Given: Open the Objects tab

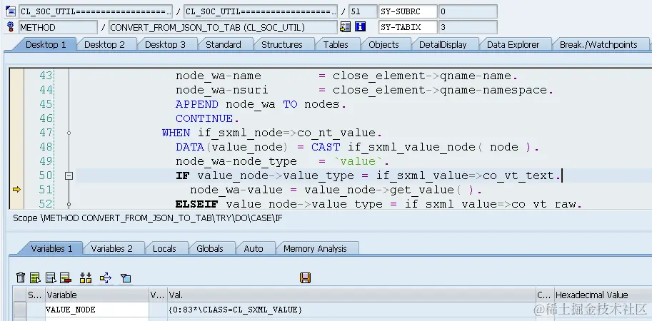Looking at the screenshot, I should (x=383, y=44).
